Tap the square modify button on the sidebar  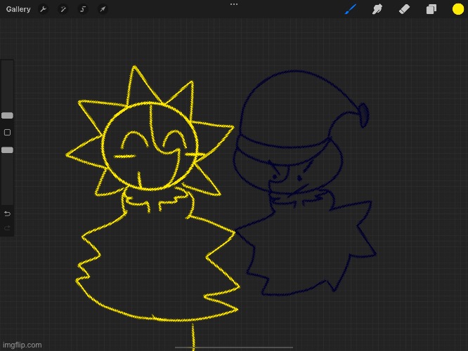click(7, 133)
